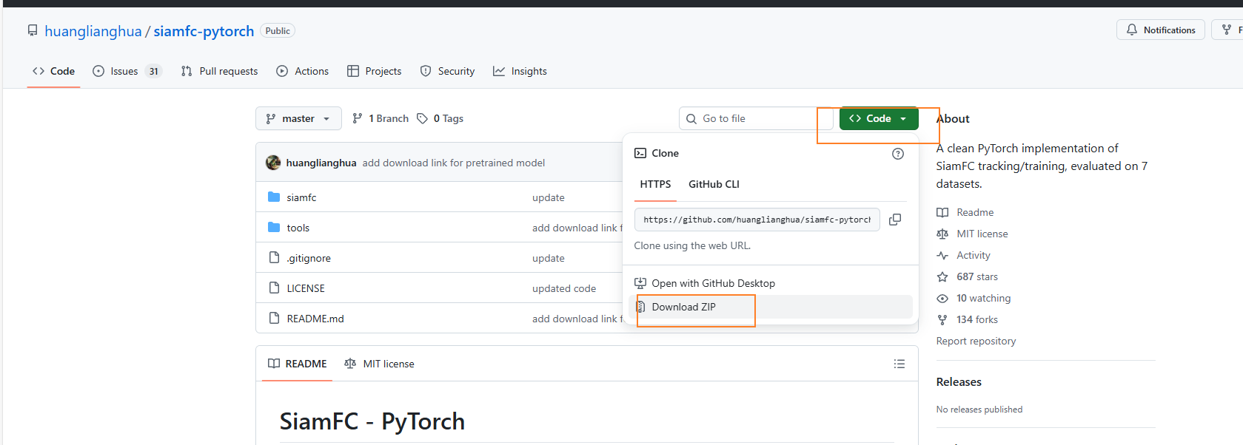Copy the clone URL to clipboard
The height and width of the screenshot is (445, 1243).
895,220
